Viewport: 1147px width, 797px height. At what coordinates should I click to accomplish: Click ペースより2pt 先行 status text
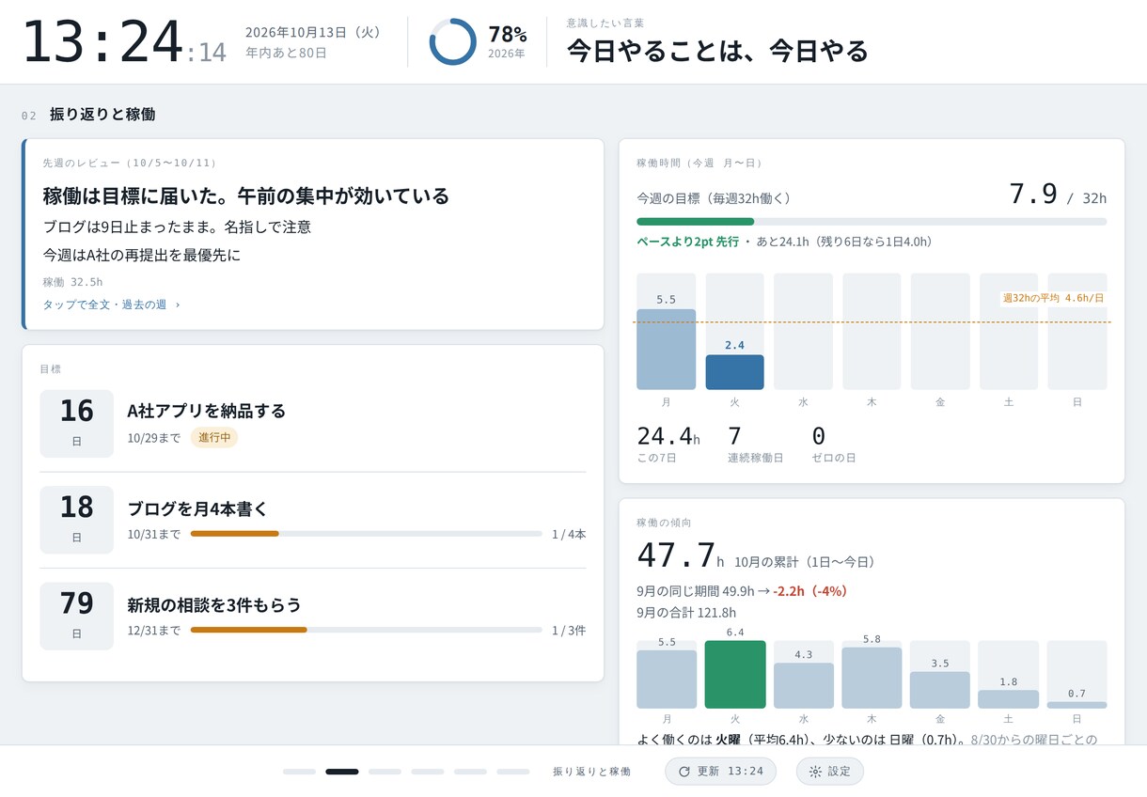687,242
